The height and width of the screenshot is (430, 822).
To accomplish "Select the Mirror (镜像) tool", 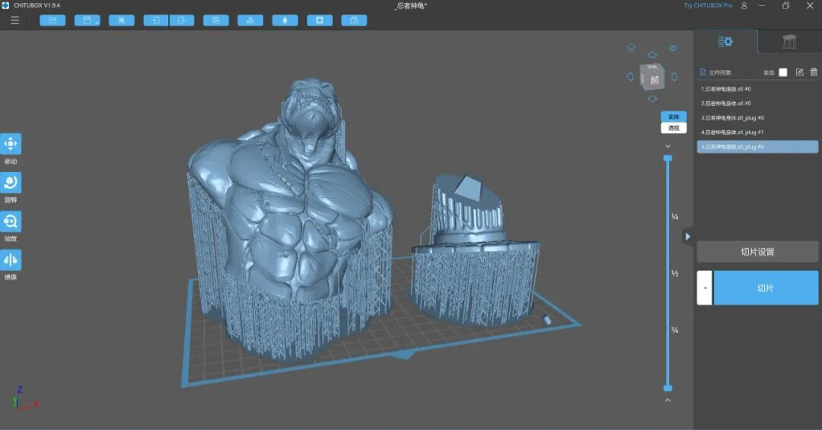I will (x=11, y=260).
